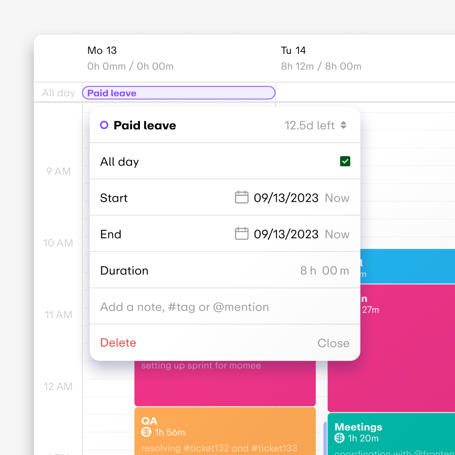This screenshot has width=455, height=455.
Task: Open the blue time entry on Tuesday
Action: coord(407,266)
